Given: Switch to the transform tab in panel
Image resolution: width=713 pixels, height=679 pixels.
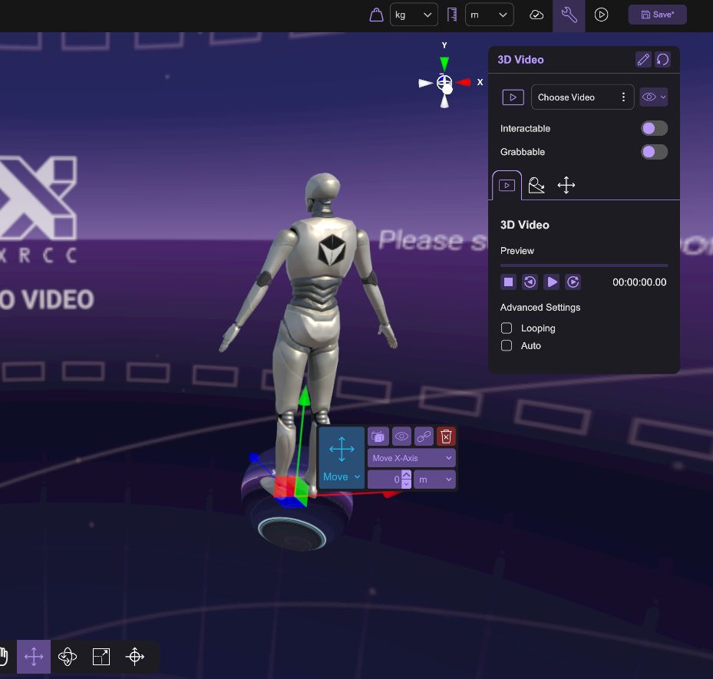Looking at the screenshot, I should click(x=566, y=185).
